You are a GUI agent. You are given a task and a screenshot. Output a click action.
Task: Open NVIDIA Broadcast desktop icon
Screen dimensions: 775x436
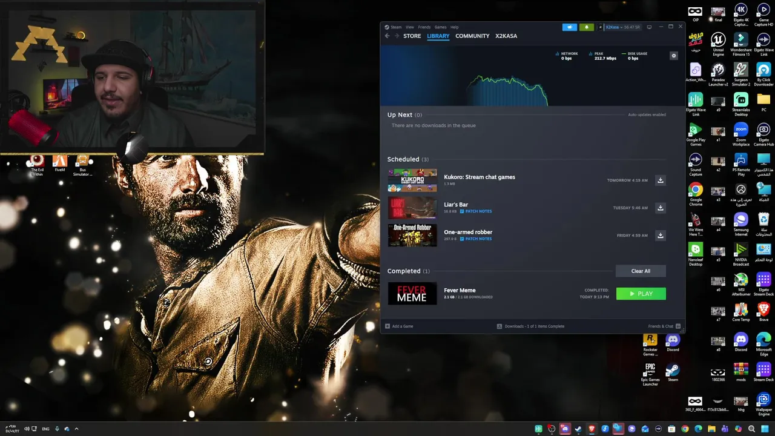coord(741,254)
